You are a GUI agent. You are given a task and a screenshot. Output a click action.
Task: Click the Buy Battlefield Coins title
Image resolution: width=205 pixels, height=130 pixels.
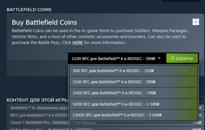pyautogui.click(x=44, y=23)
